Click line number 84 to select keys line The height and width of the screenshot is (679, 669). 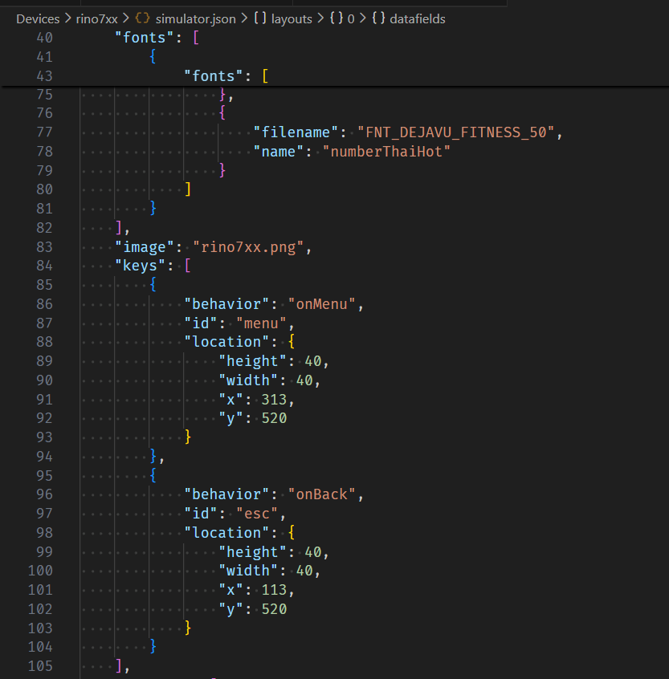click(x=44, y=266)
